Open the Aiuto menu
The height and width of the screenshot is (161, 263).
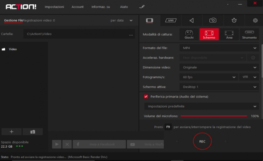(124, 7)
